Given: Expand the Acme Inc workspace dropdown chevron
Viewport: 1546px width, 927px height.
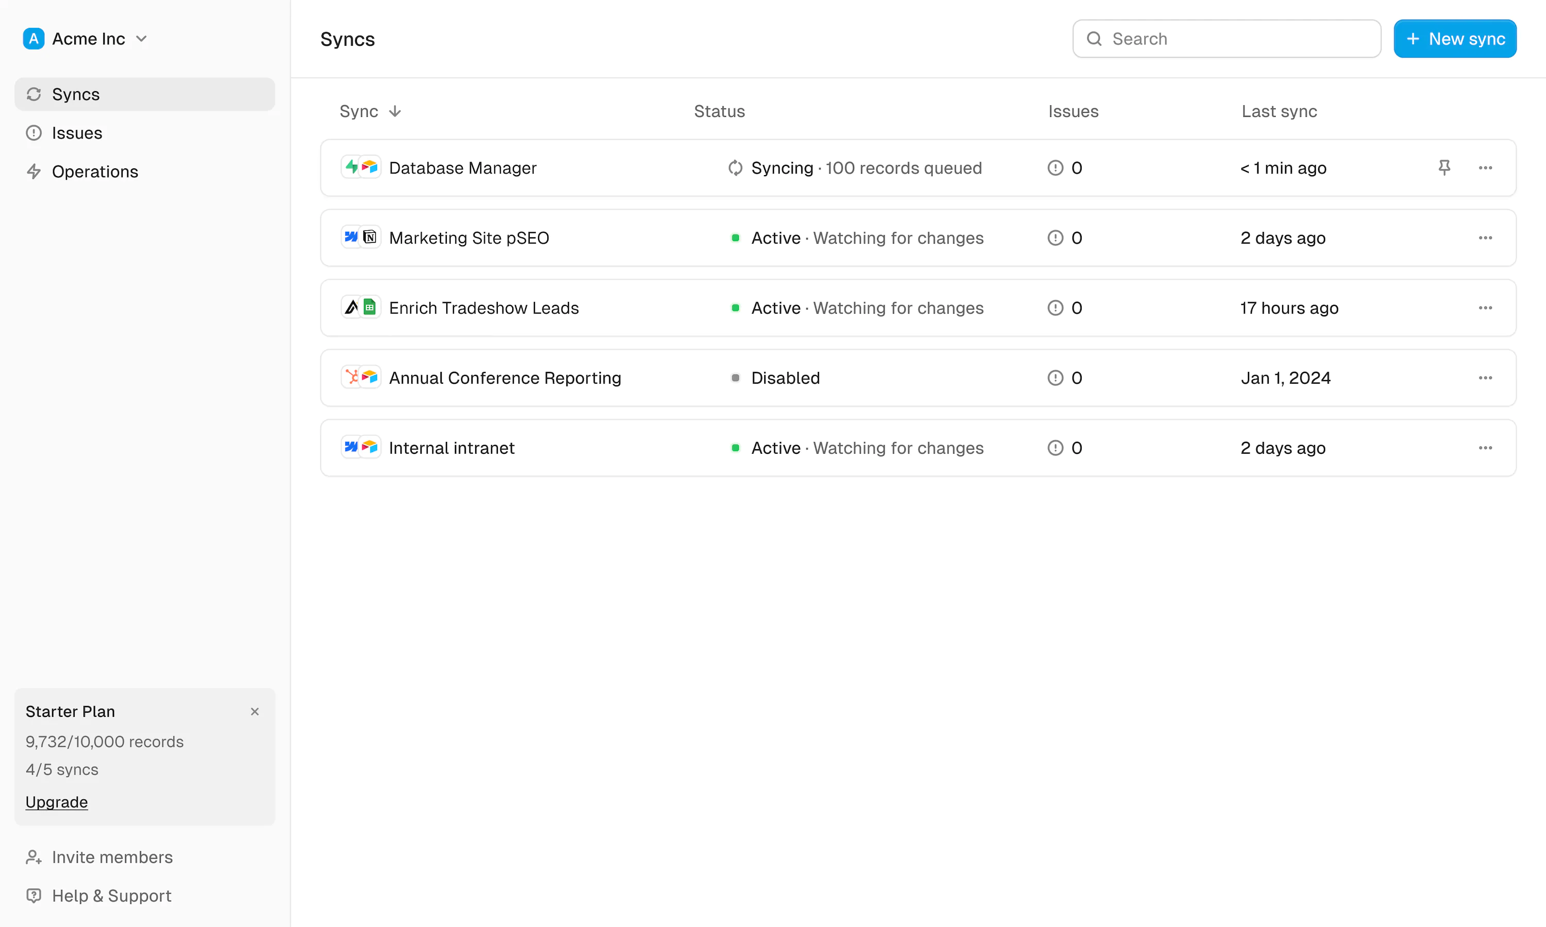Looking at the screenshot, I should pos(142,39).
